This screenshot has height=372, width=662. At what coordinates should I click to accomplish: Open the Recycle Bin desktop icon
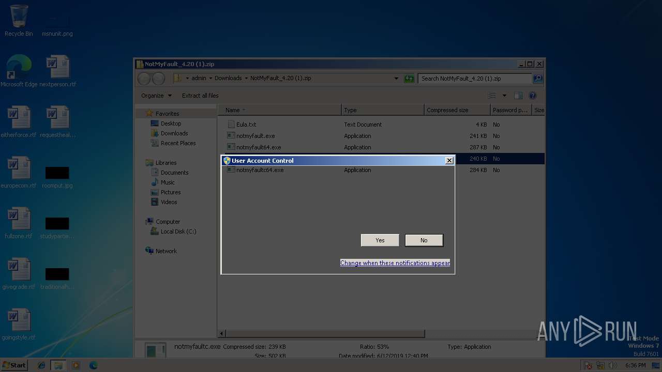pos(19,21)
